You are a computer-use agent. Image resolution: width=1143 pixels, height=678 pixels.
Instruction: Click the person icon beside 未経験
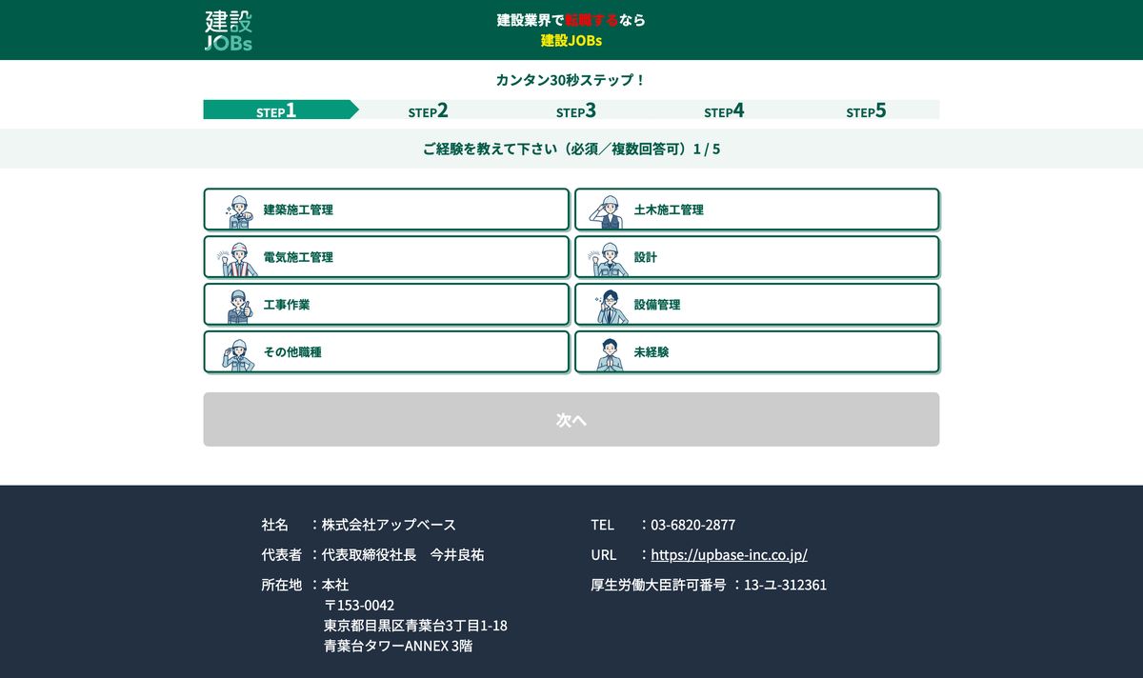[609, 353]
